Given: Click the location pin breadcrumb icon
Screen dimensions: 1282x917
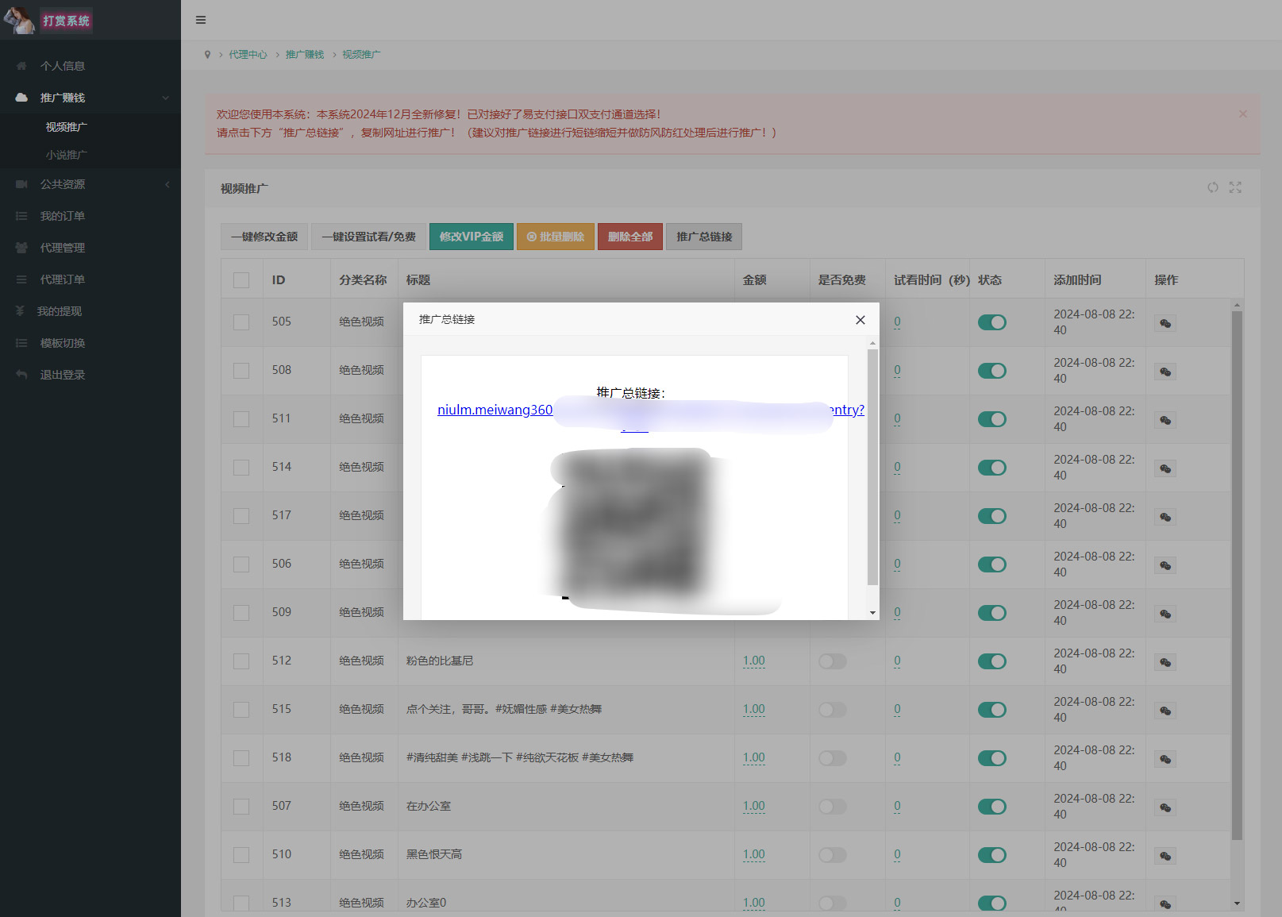Looking at the screenshot, I should [208, 55].
